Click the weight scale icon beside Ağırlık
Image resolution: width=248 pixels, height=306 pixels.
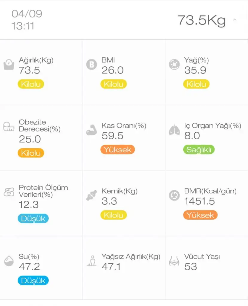(9, 65)
